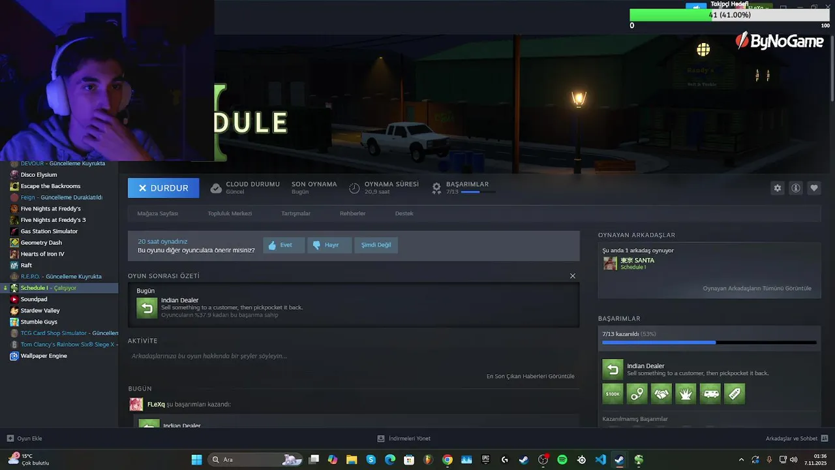Choose Şimdi Değil on recommendation prompt
The image size is (835, 470).
376,245
